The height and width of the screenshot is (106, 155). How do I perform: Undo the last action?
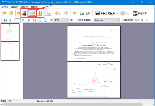click(57, 13)
